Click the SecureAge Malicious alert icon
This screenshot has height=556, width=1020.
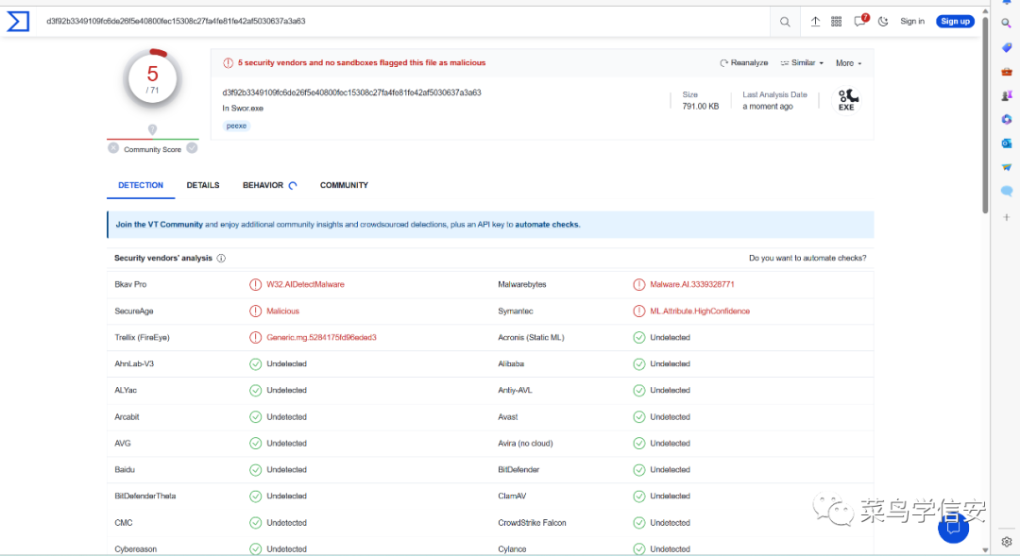point(256,311)
